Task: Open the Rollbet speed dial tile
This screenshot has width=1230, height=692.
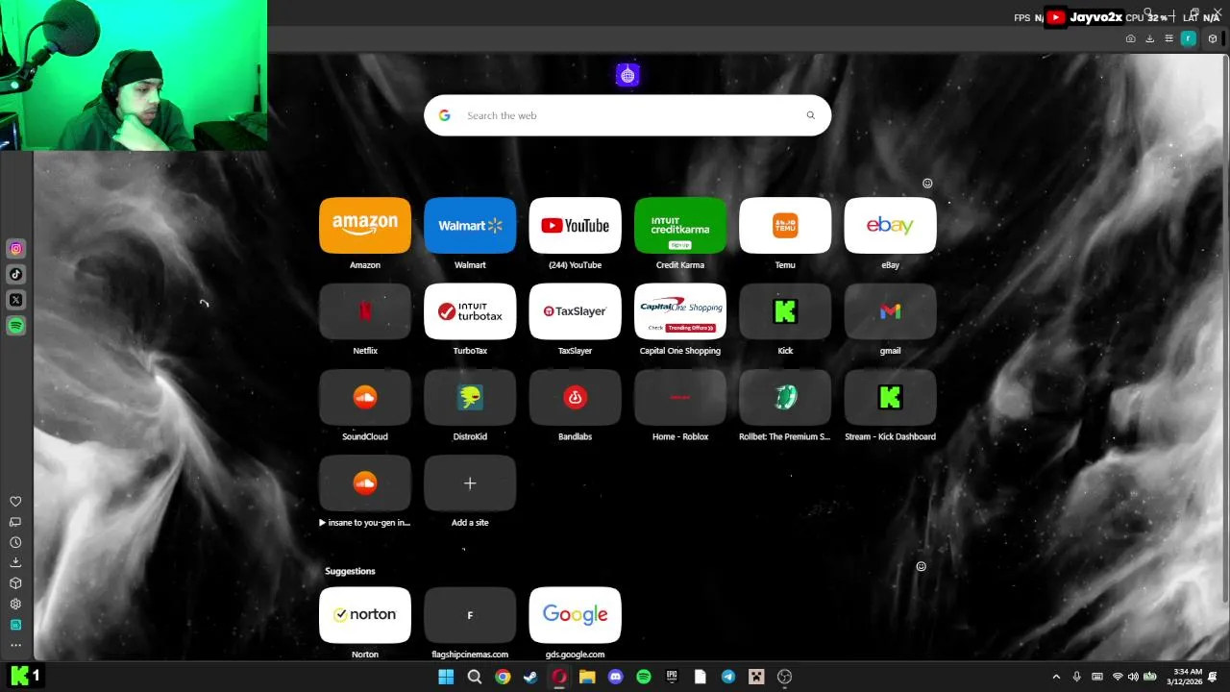Action: click(x=785, y=397)
